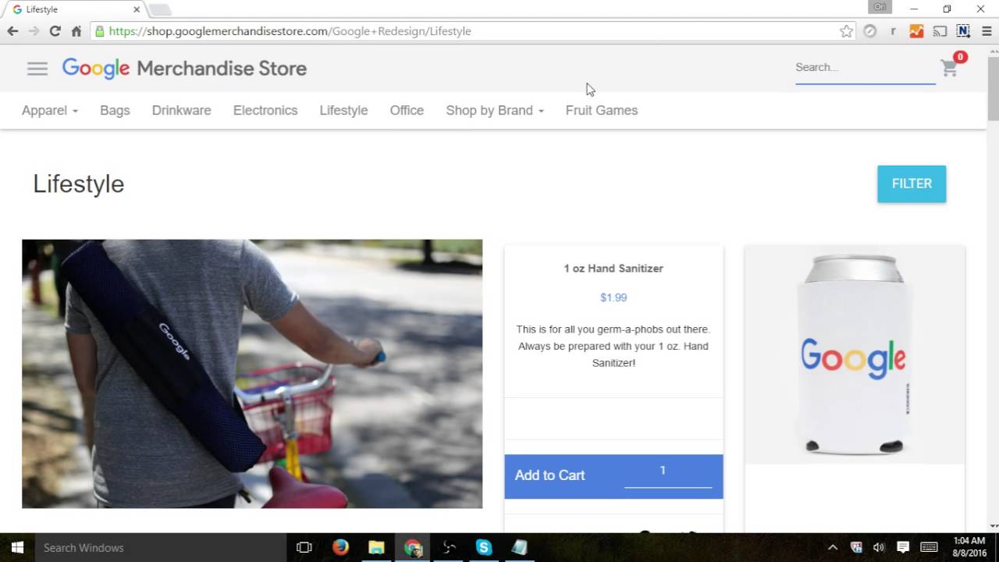Open File Explorer from the taskbar
The height and width of the screenshot is (562, 999).
click(x=376, y=547)
